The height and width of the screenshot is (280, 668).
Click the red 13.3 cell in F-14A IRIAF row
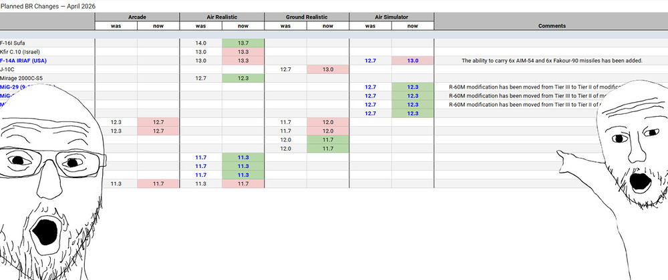point(243,61)
